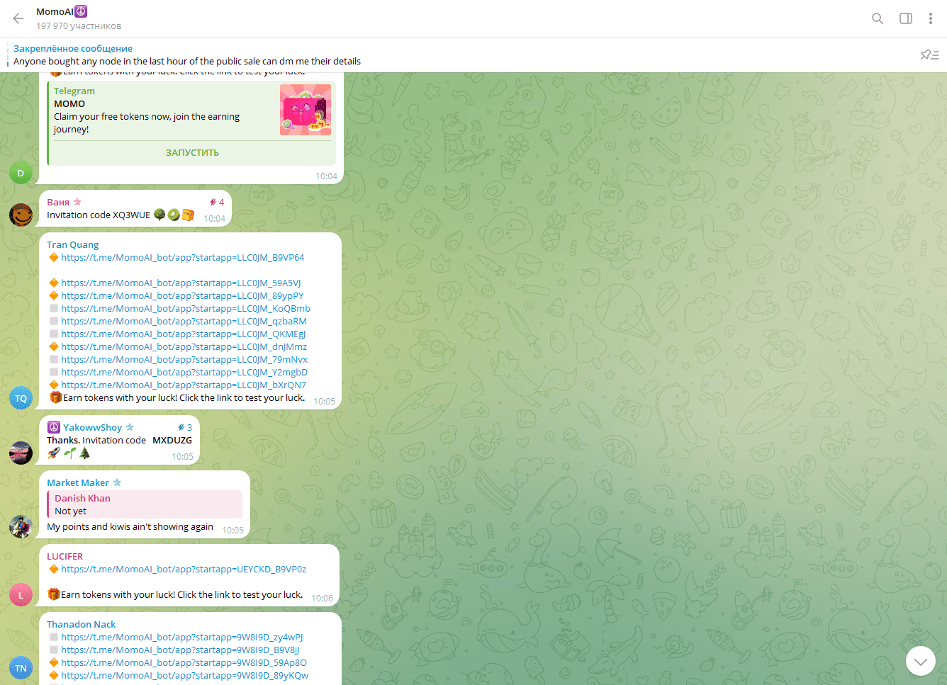The image size is (947, 685).
Task: Jump to latest messages with down arrow
Action: pos(920,662)
